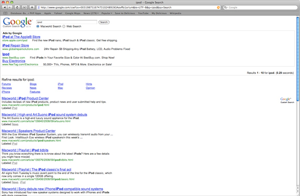Click the small Google Custom Search badge at right
The height and width of the screenshot is (196, 300).
[x=287, y=100]
